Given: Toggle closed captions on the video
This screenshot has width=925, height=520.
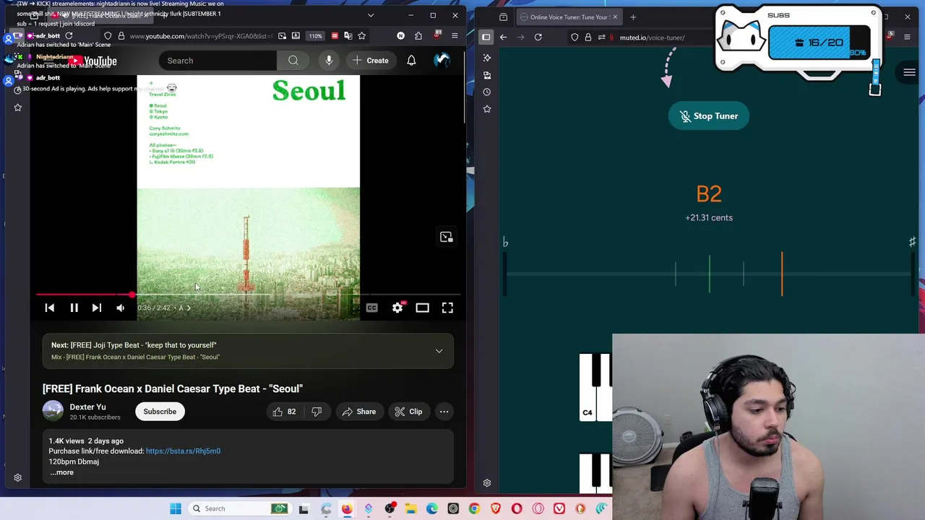Looking at the screenshot, I should pyautogui.click(x=372, y=308).
